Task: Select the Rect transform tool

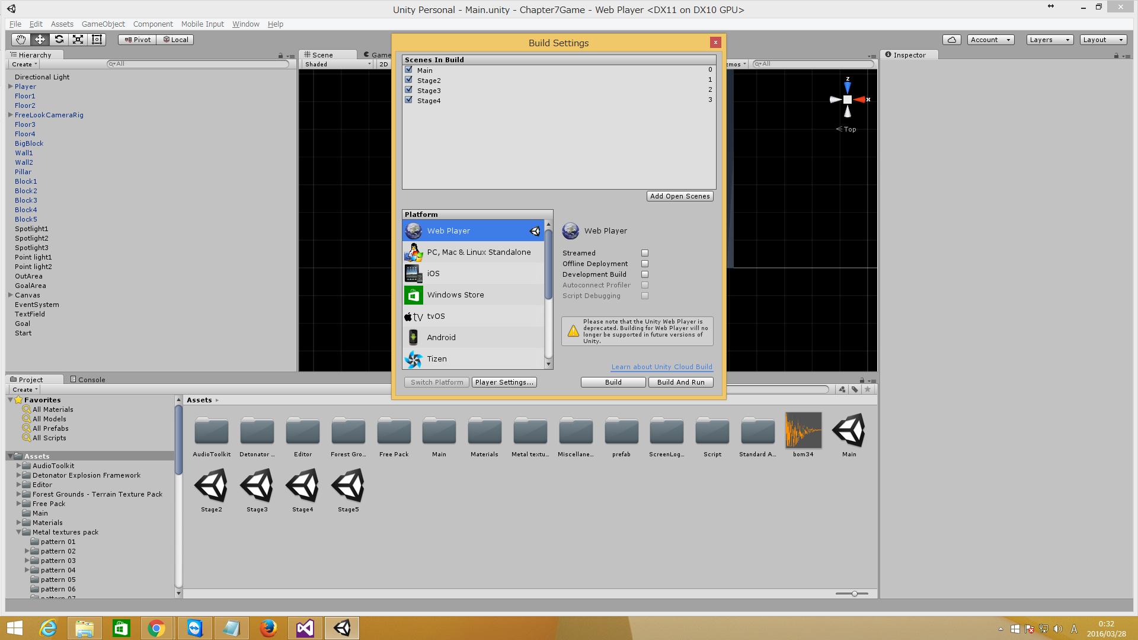Action: click(97, 39)
